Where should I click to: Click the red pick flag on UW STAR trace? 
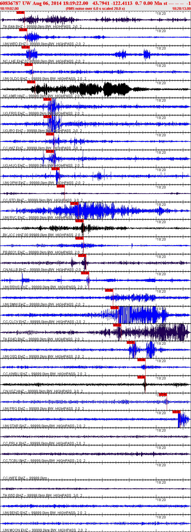pyautogui.click(x=176, y=412)
